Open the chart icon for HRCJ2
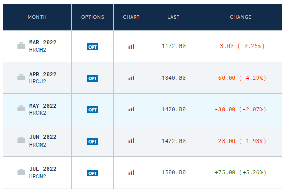 (x=131, y=78)
